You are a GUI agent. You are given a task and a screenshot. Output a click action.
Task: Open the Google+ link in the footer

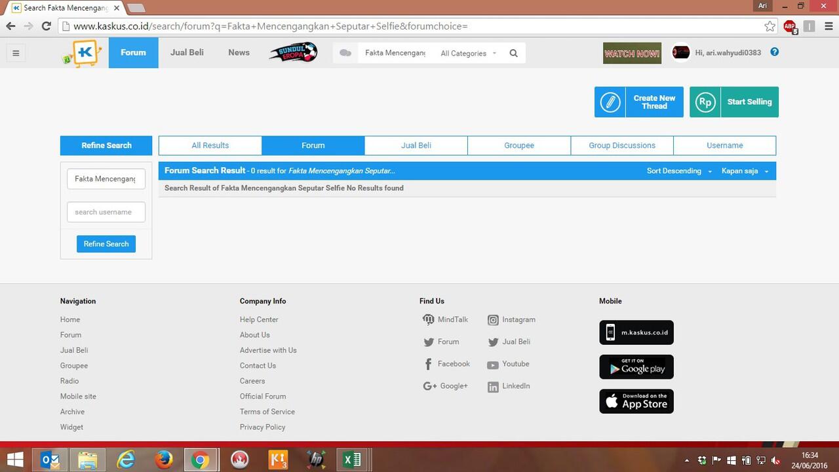(x=446, y=386)
